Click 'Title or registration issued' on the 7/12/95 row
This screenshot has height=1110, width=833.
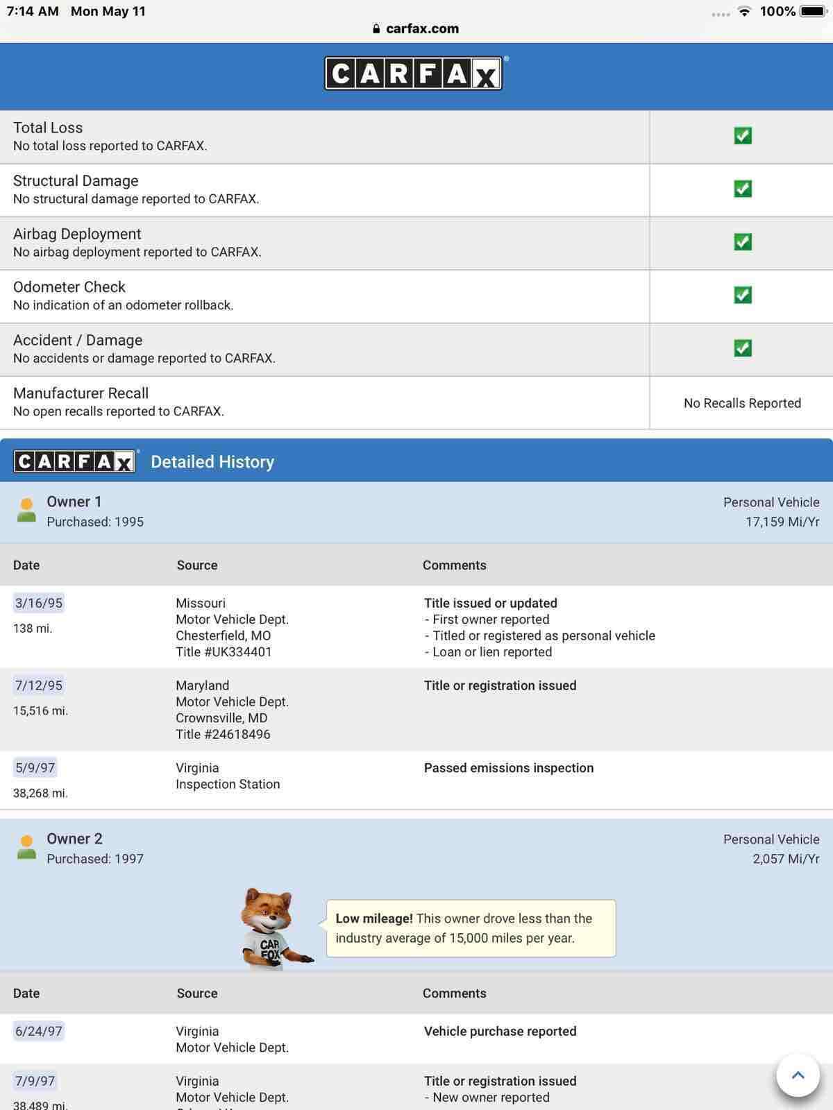click(x=500, y=685)
